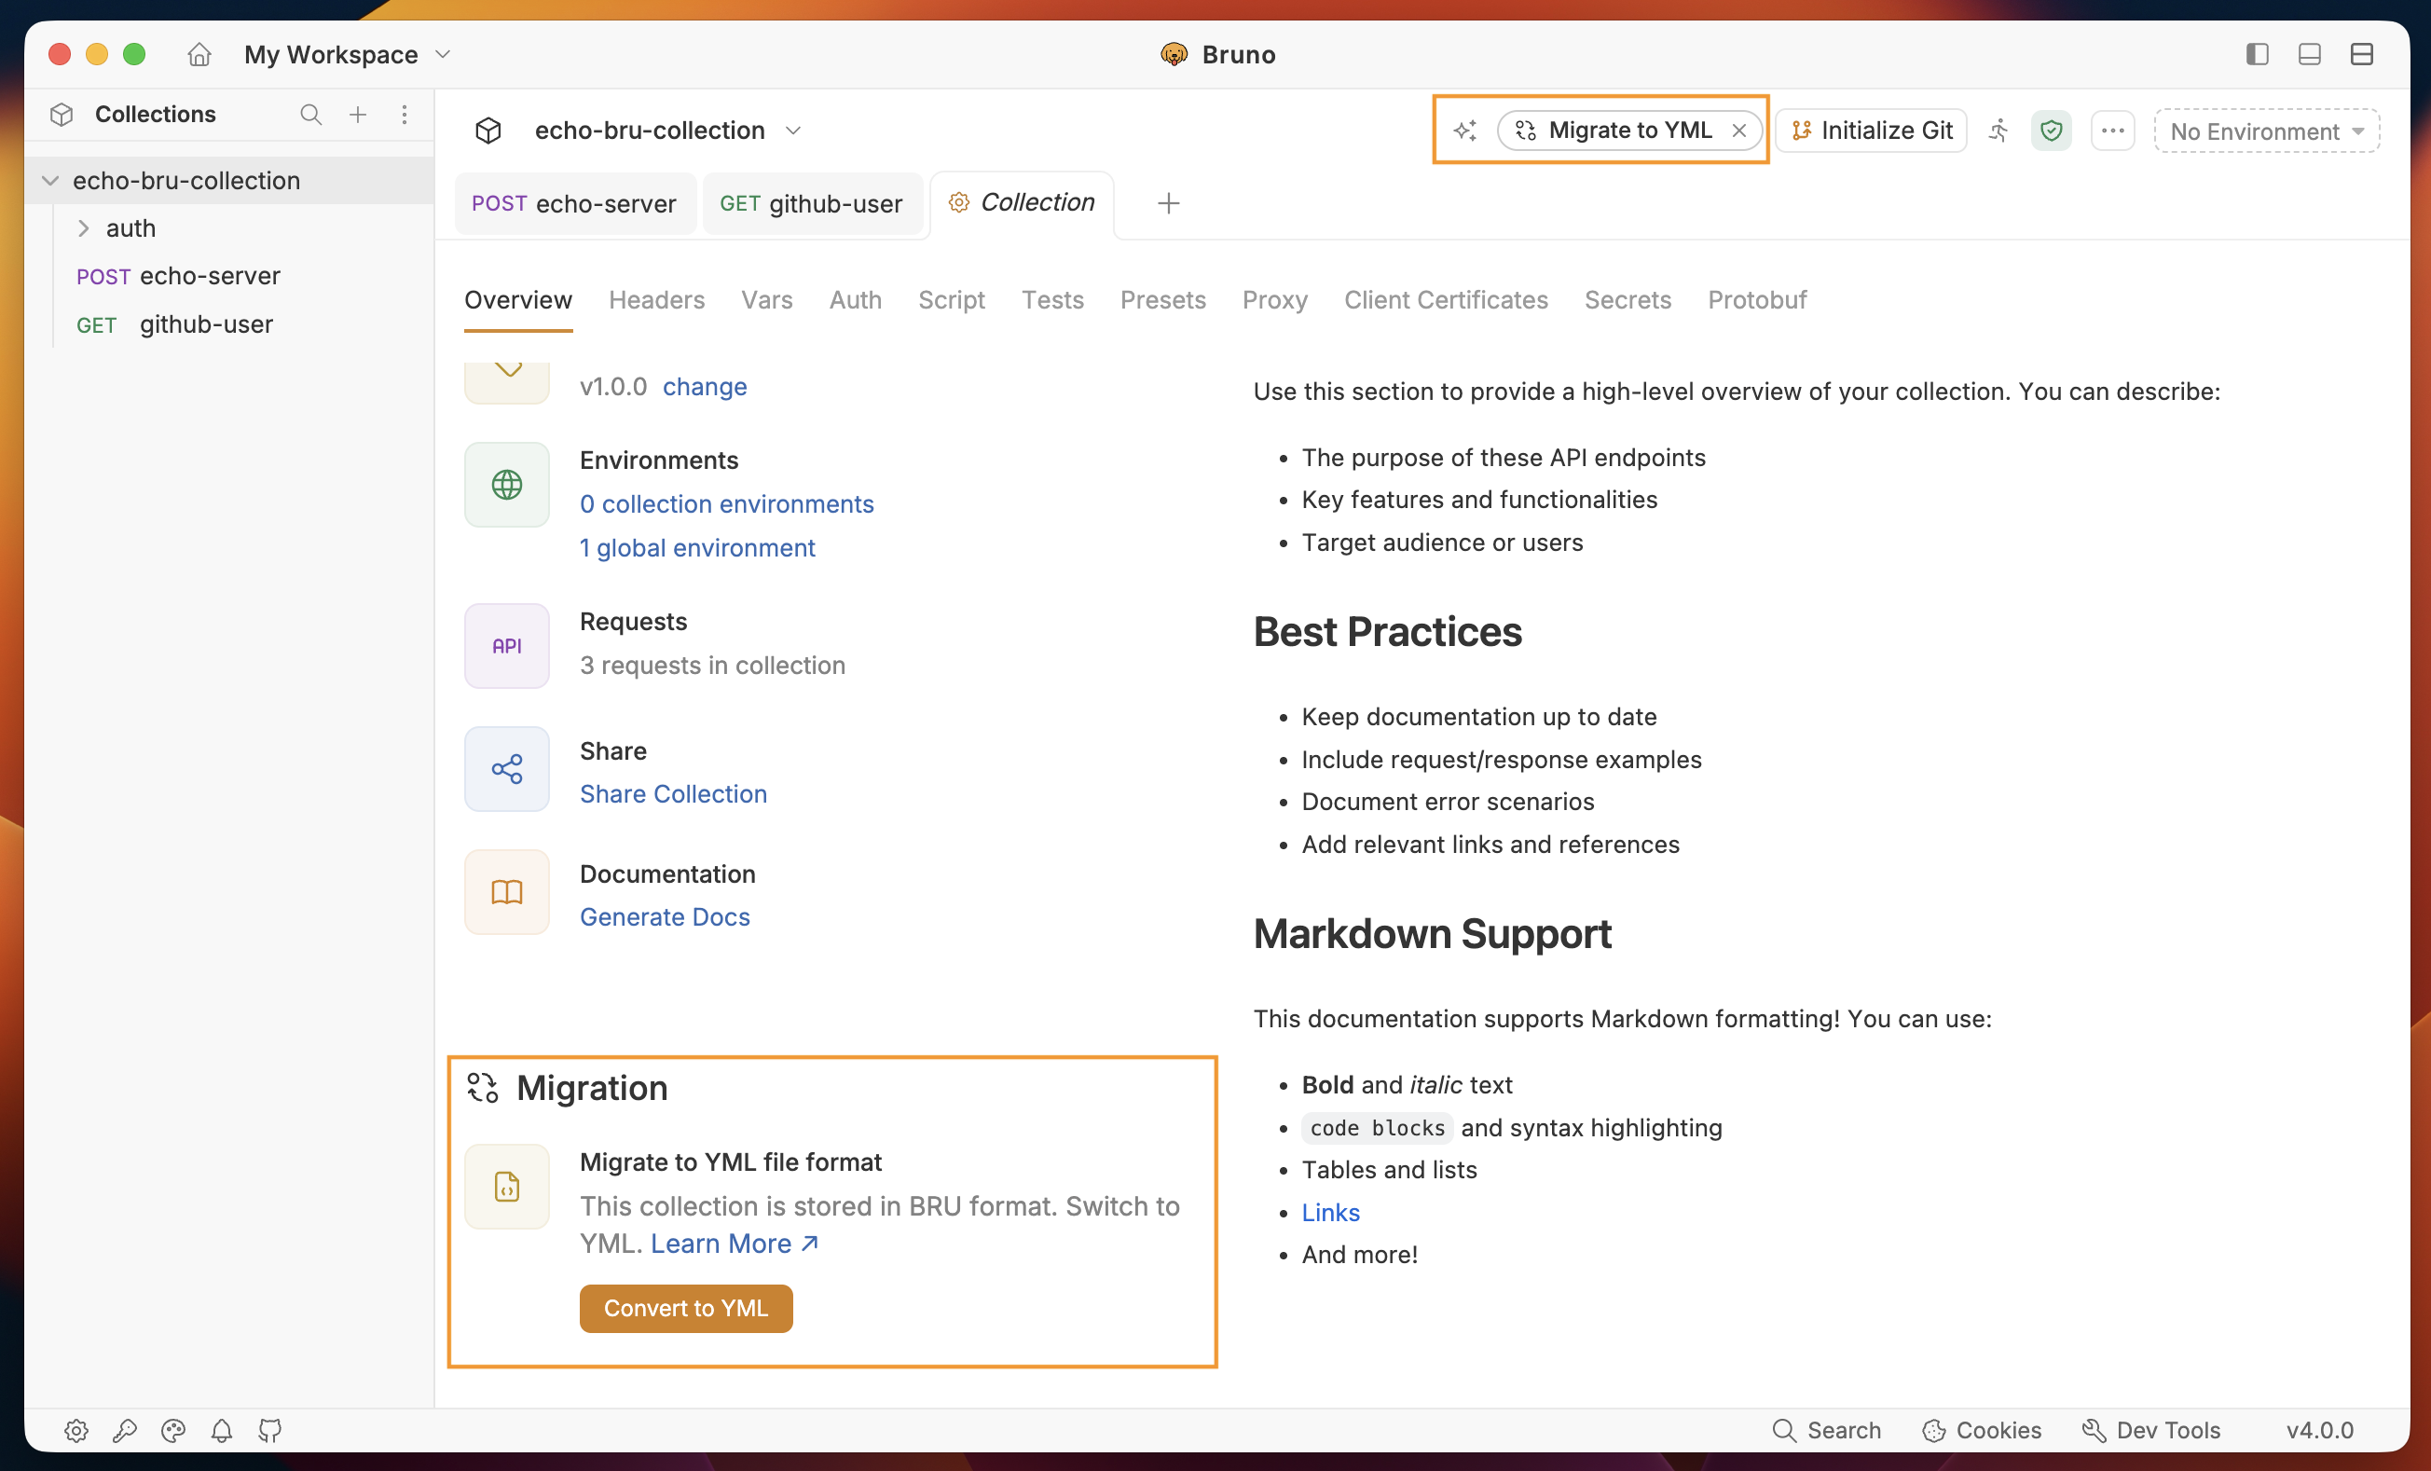
Task: Search collections with the magnifier icon
Action: (310, 115)
